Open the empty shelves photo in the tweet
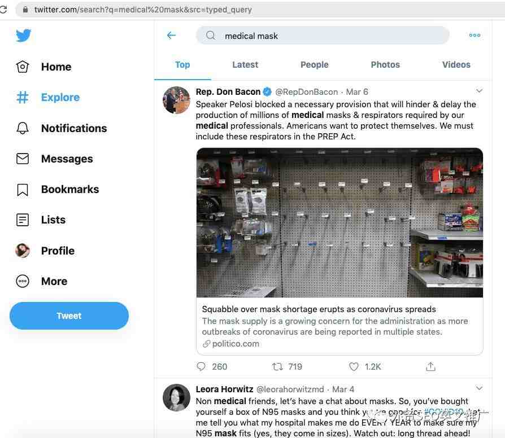The image size is (505, 438). pos(340,223)
